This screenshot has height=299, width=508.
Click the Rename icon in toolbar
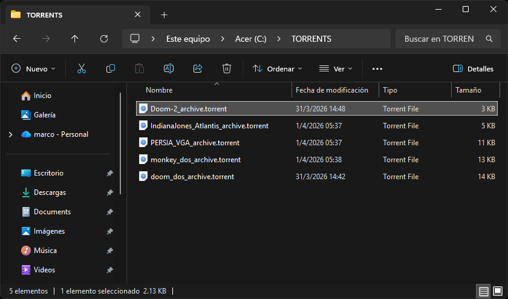169,69
